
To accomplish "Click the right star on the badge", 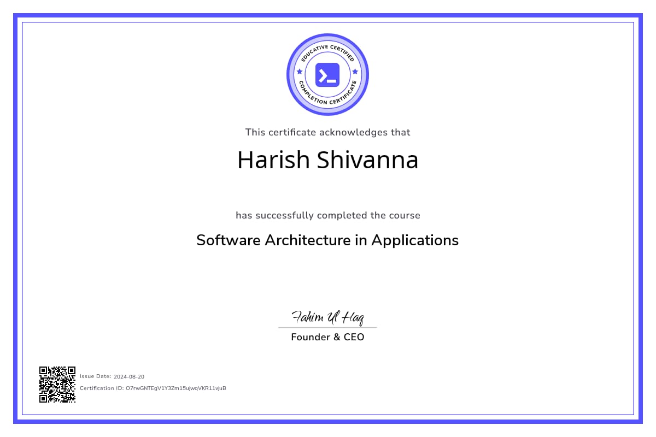I will point(355,72).
